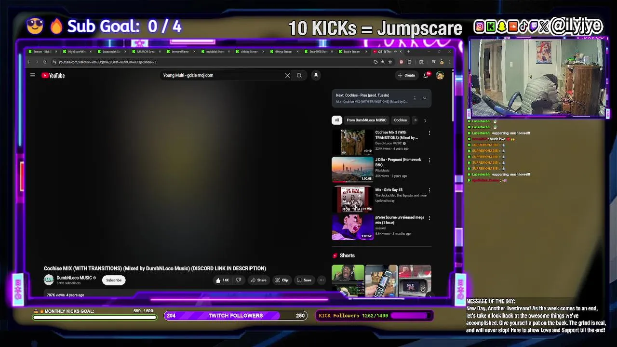The height and width of the screenshot is (347, 617).
Task: Open the Cochise Mix 3 thumbnail
Action: [352, 142]
